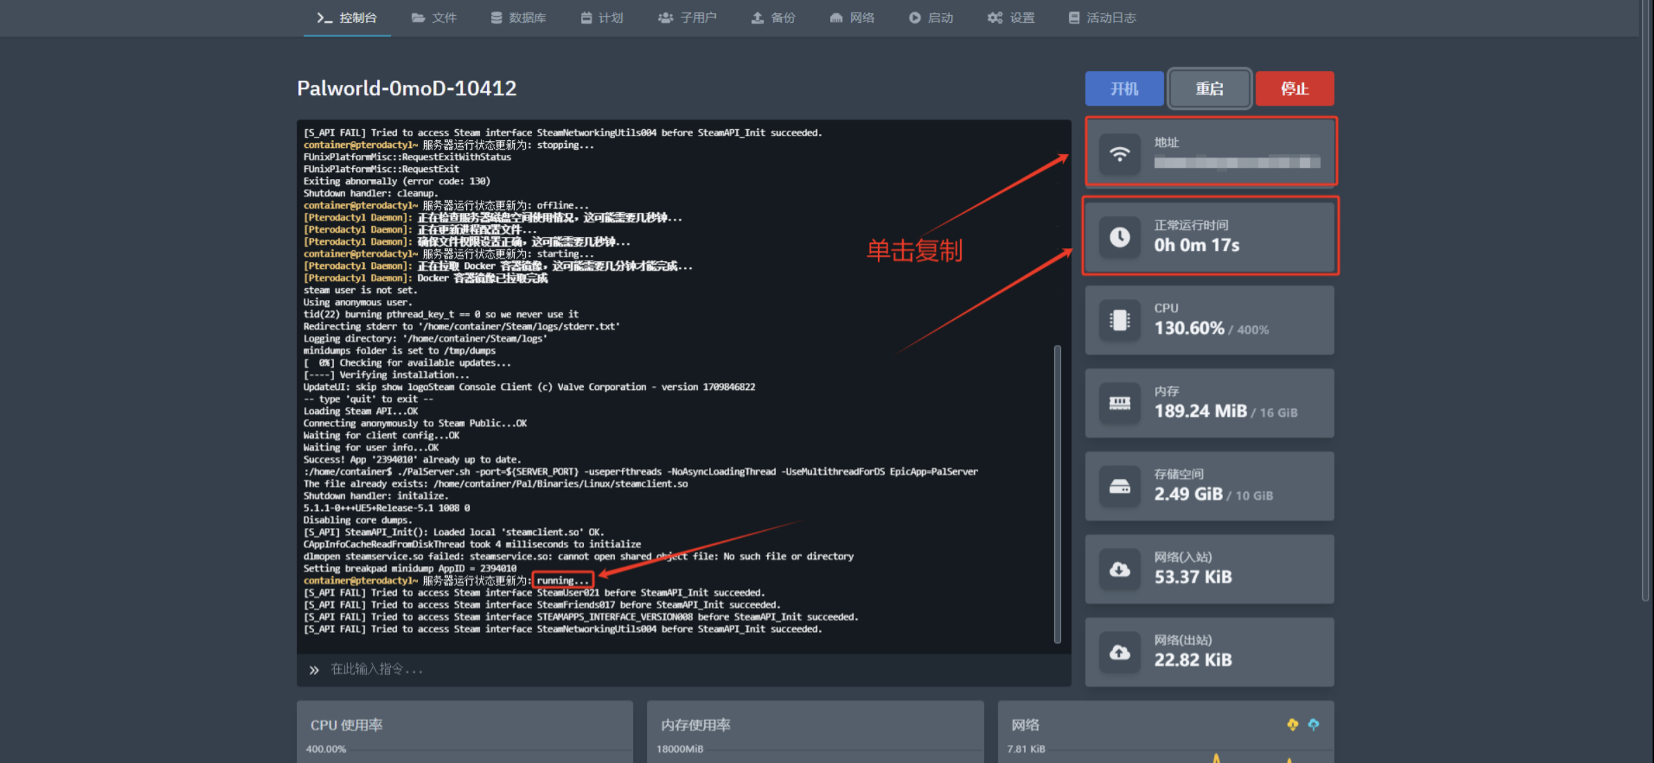Go to the 启动 startup tab
Image resolution: width=1654 pixels, height=763 pixels.
[x=931, y=18]
